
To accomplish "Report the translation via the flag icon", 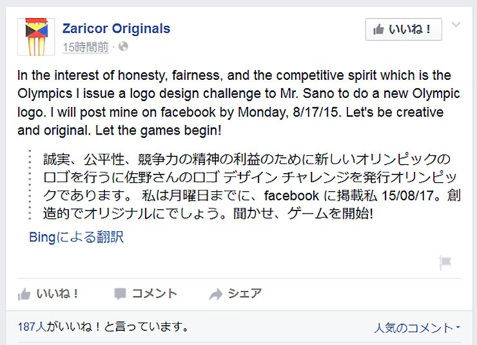I will tap(445, 262).
